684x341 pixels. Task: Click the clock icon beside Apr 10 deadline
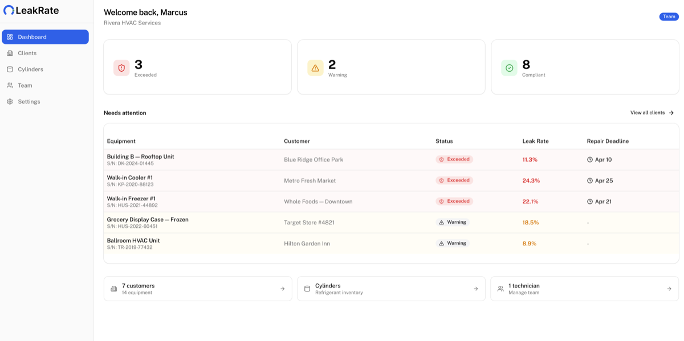(x=591, y=159)
